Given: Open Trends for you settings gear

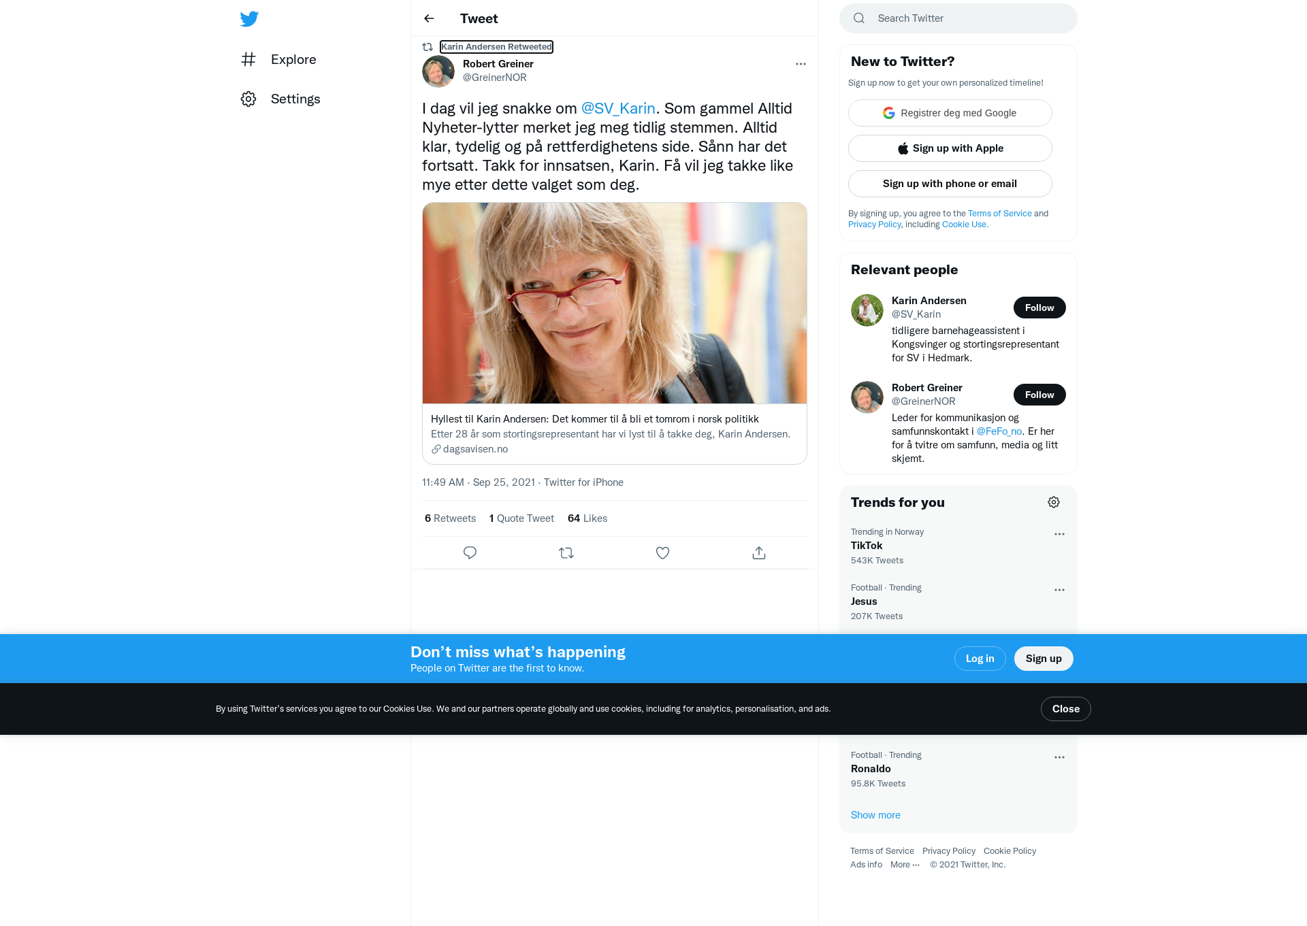Looking at the screenshot, I should [x=1054, y=502].
